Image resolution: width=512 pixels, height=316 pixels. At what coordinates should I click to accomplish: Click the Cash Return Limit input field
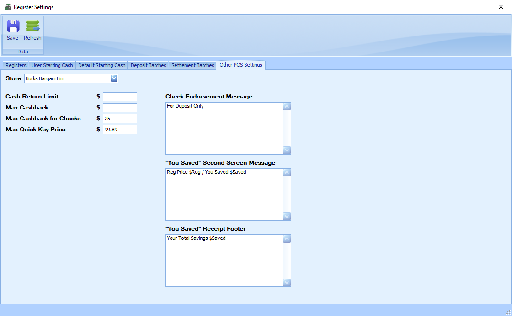(x=120, y=97)
